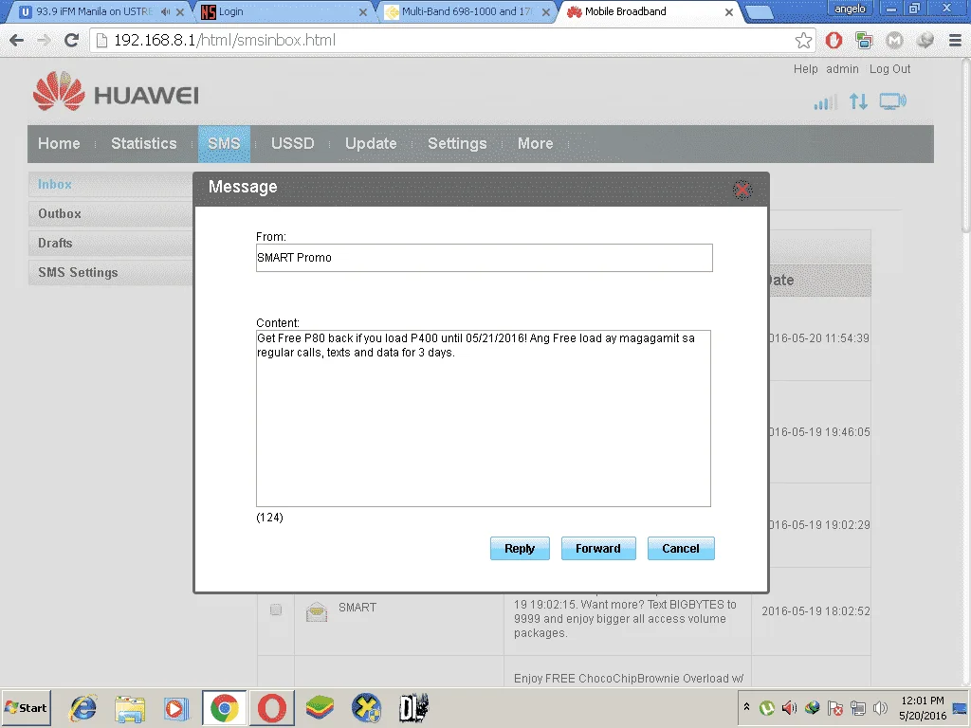Screen dimensions: 971x728
Task: Click the green-red screens extension icon
Action: [864, 41]
